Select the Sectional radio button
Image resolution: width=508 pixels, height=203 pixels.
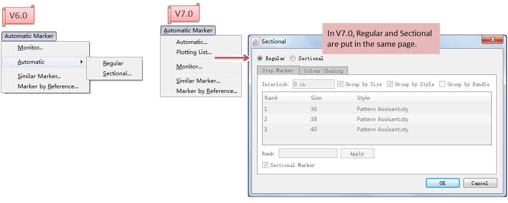click(293, 59)
